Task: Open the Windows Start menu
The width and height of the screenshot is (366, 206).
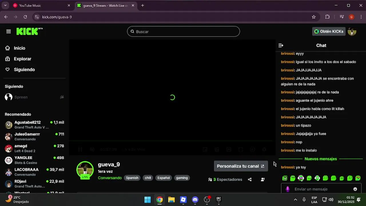Action: pyautogui.click(x=148, y=199)
